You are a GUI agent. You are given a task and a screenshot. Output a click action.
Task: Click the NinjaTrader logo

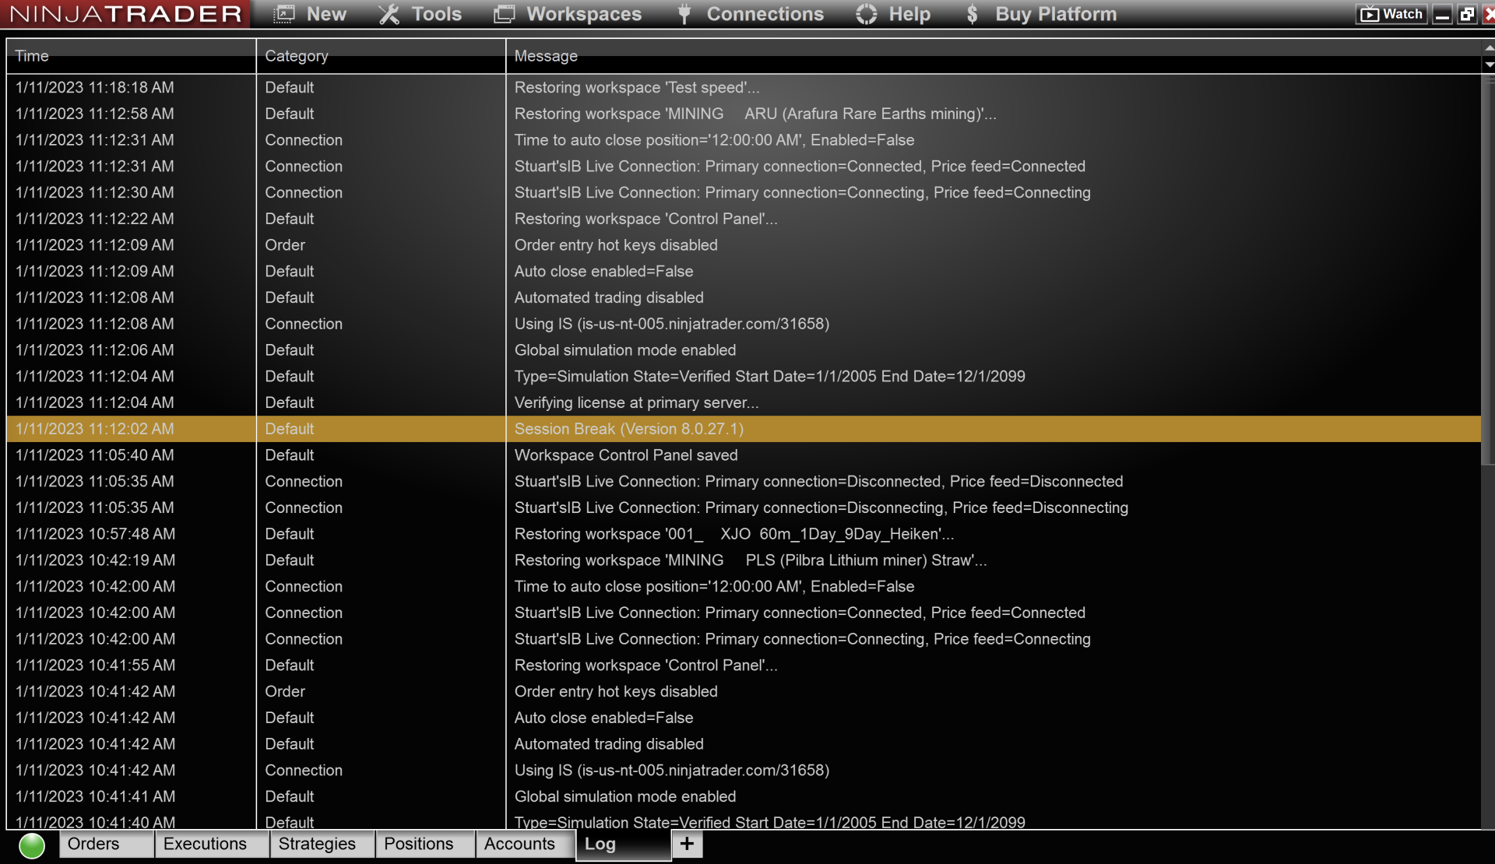pyautogui.click(x=125, y=13)
